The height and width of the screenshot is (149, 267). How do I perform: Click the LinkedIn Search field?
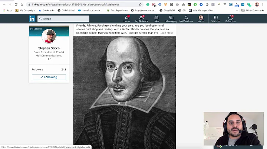(x=63, y=18)
